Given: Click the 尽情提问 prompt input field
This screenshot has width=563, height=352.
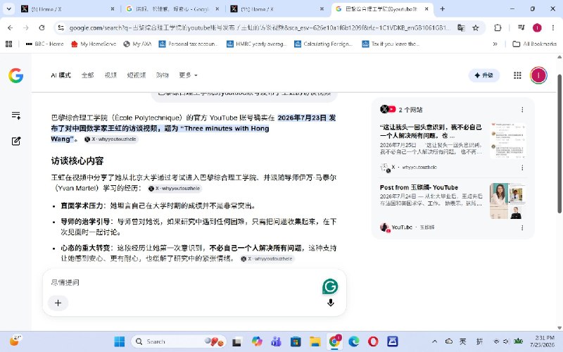Looking at the screenshot, I should point(183,282).
